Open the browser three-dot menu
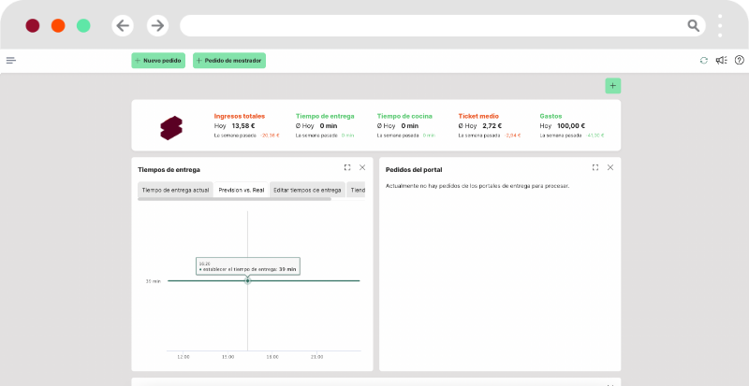749x386 pixels. coord(720,25)
